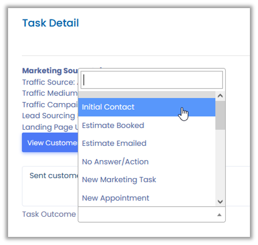Viewport: 258px width, 245px height.
Task: Select the No Answer/Action outcome
Action: pos(147,161)
